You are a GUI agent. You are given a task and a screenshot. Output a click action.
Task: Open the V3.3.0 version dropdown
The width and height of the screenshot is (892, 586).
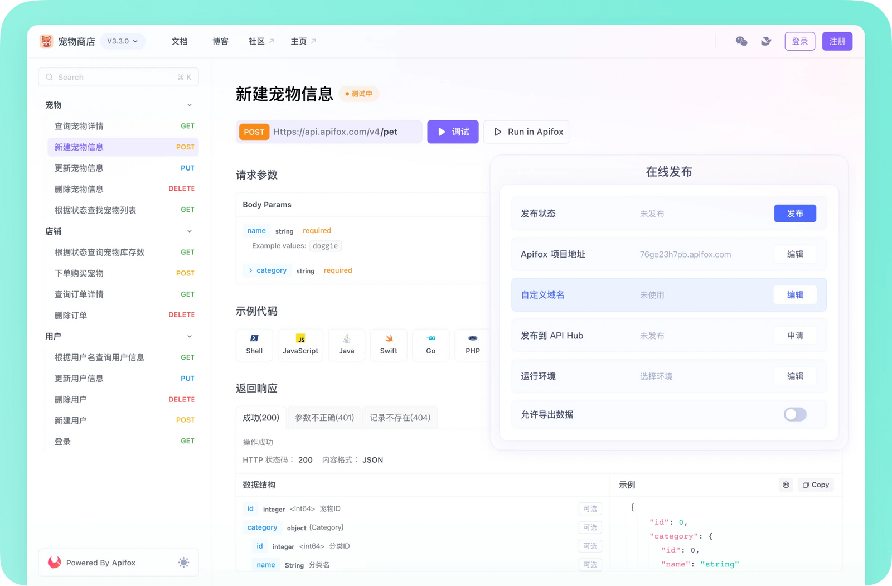pos(122,41)
